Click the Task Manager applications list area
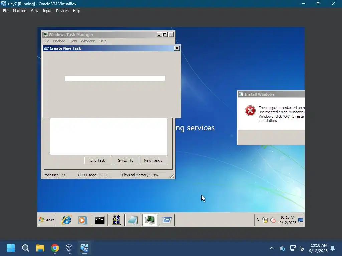Image resolution: width=342 pixels, height=256 pixels. 109,136
